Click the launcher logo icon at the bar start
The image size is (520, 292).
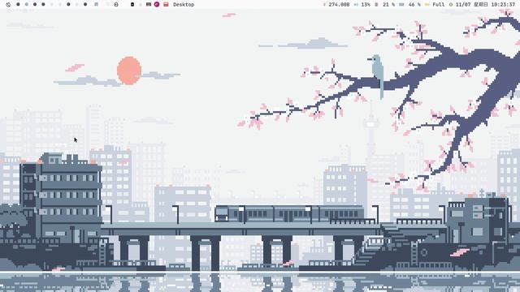pos(8,5)
